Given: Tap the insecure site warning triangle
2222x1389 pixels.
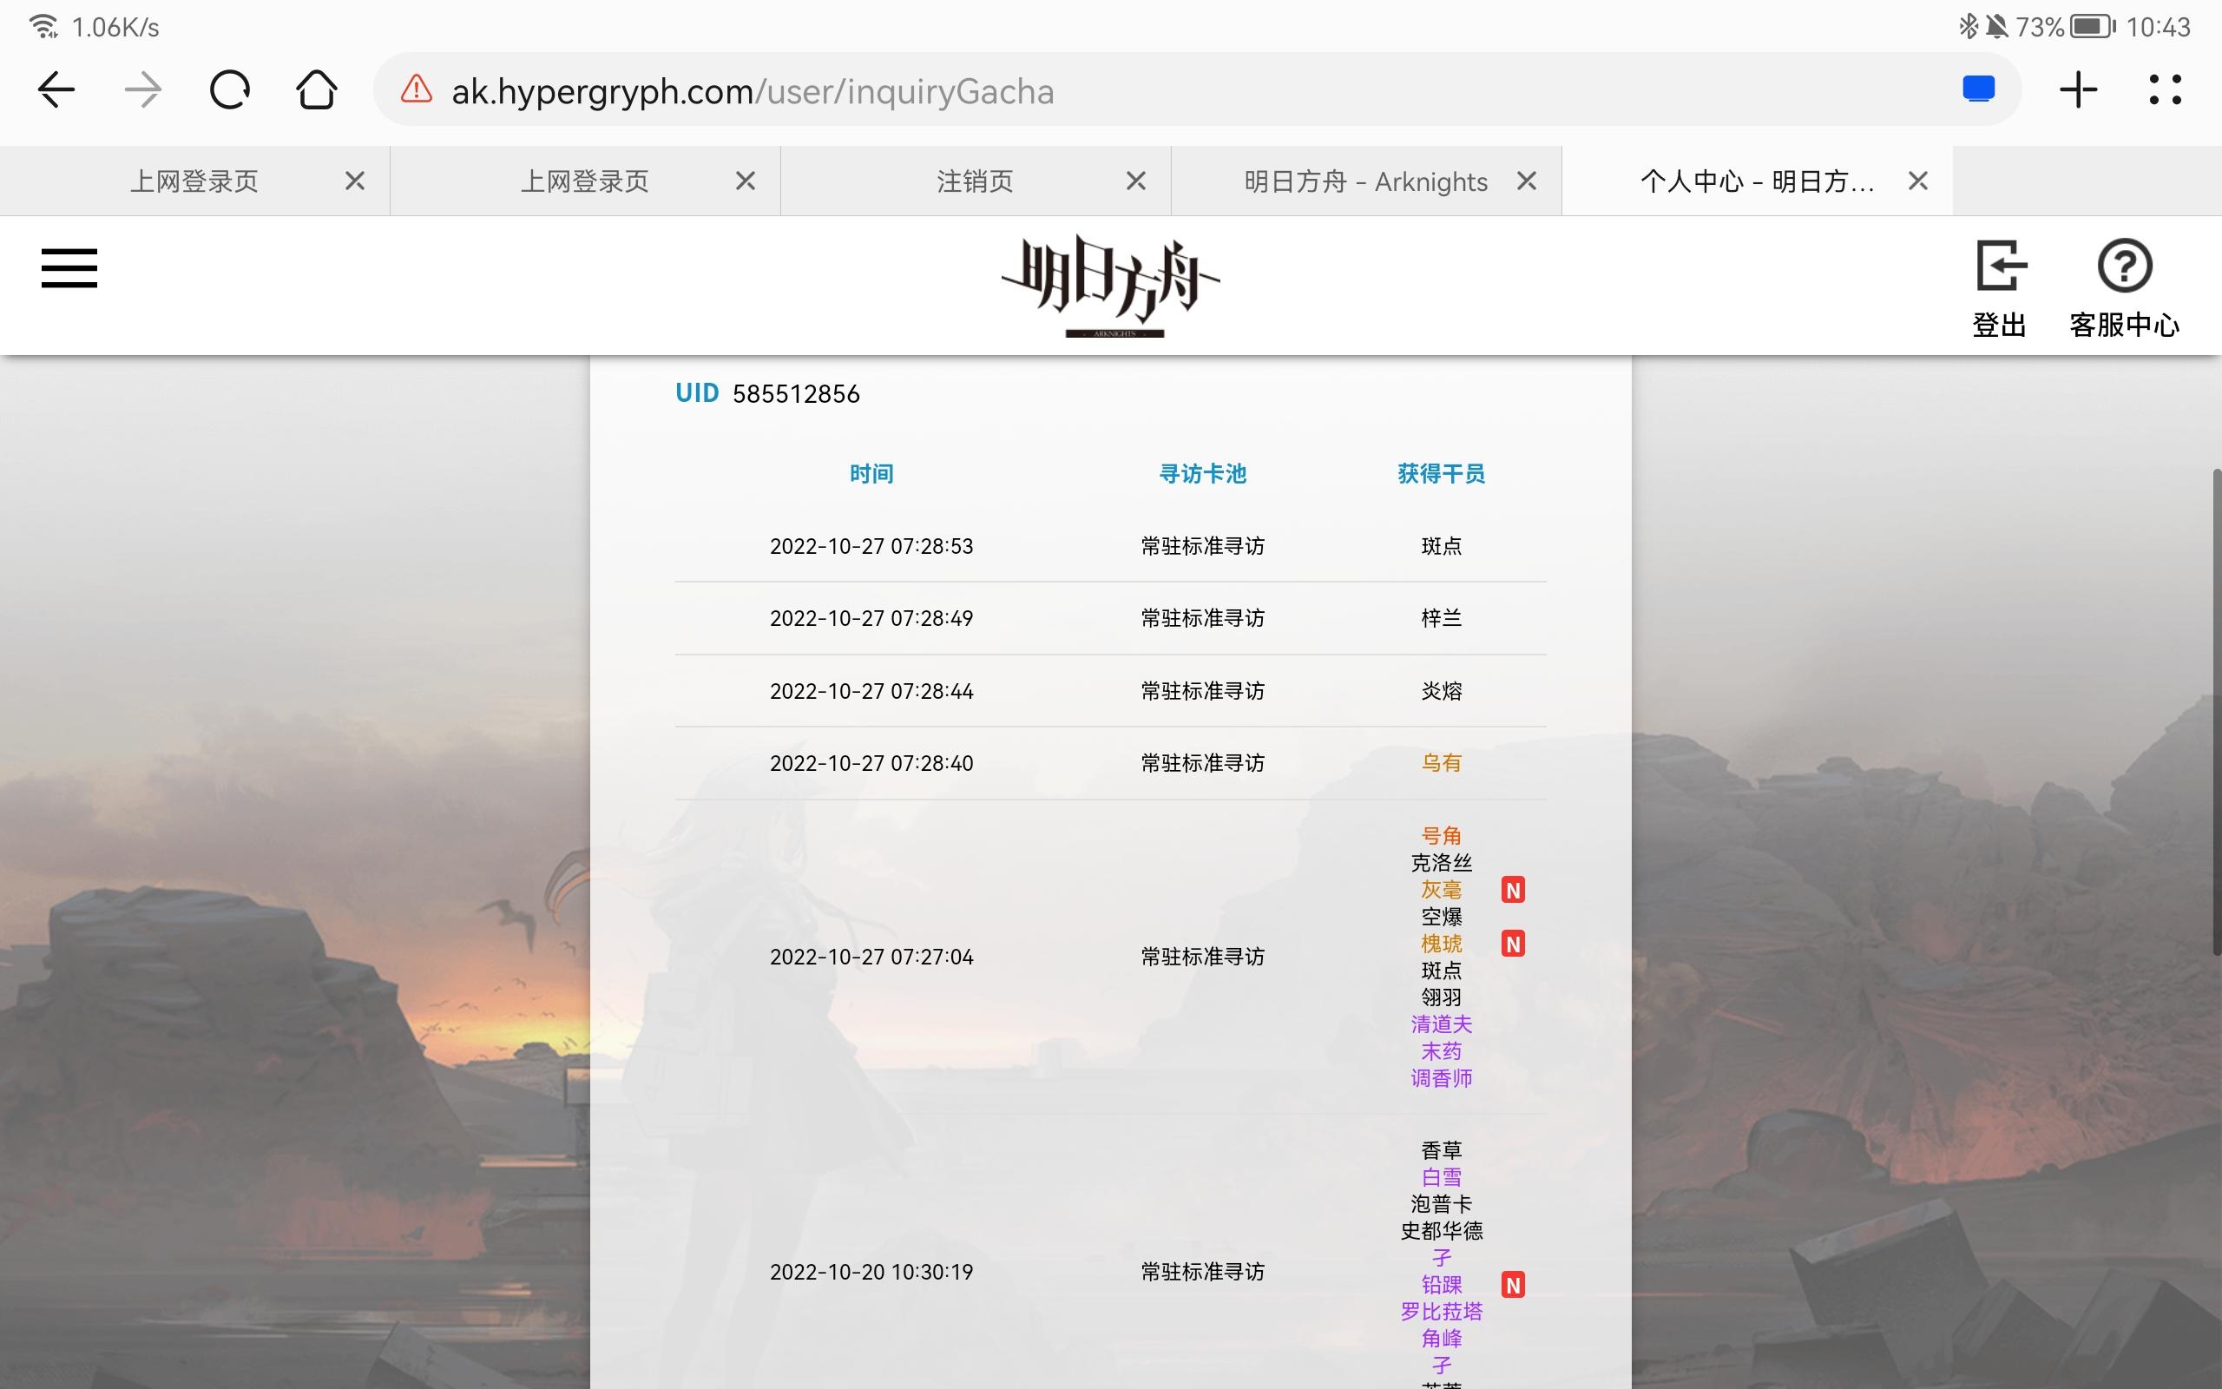Looking at the screenshot, I should click(416, 90).
